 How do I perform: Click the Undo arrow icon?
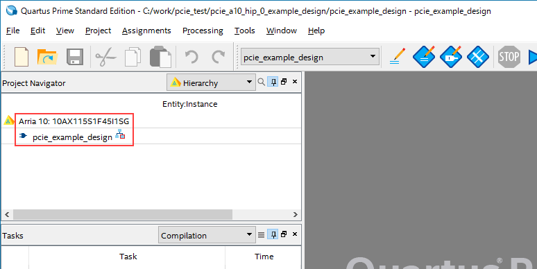click(x=191, y=57)
